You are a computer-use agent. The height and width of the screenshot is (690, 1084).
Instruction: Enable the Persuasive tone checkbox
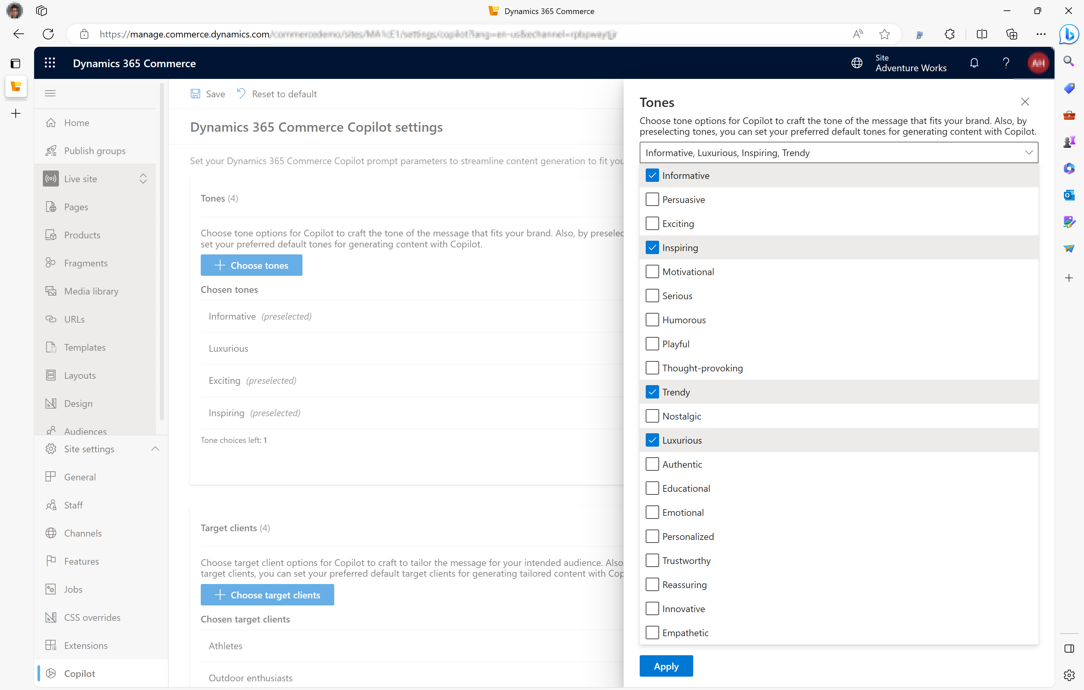(652, 200)
